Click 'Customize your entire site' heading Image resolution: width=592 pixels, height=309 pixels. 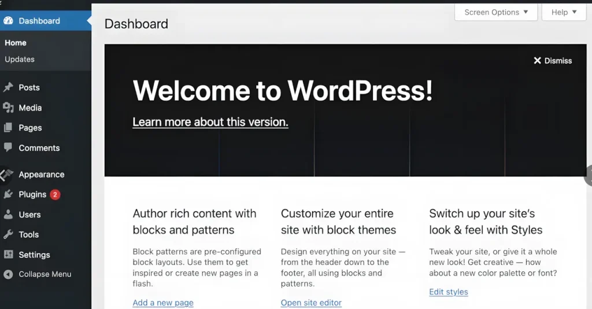tap(338, 222)
